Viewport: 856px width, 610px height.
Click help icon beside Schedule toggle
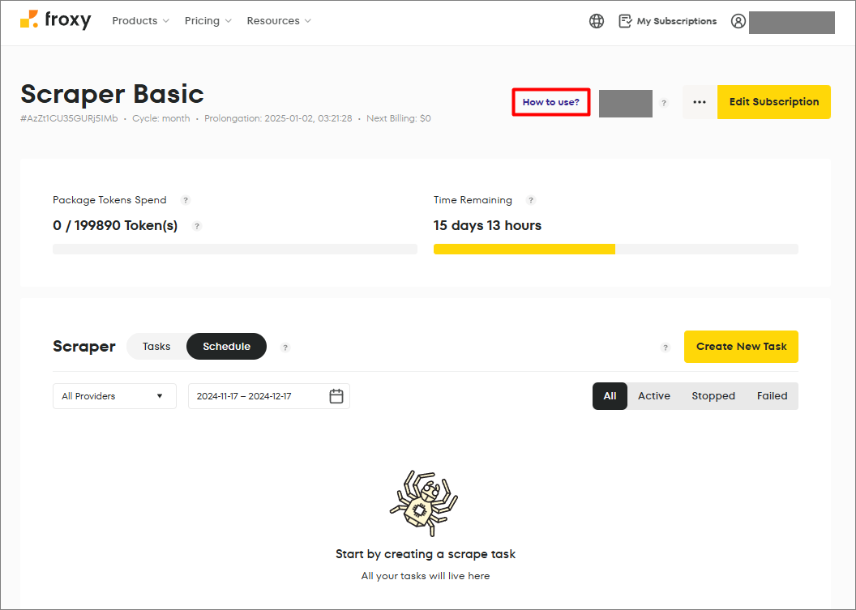click(x=285, y=348)
